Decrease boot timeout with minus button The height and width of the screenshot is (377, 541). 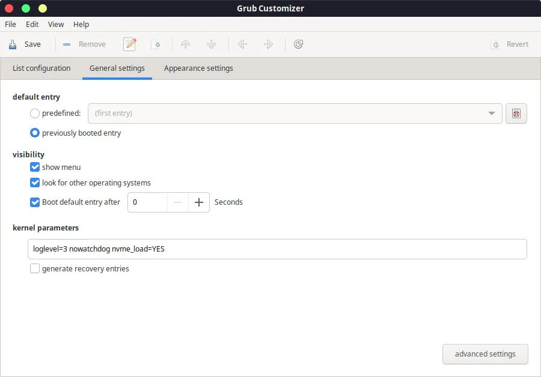tap(178, 202)
